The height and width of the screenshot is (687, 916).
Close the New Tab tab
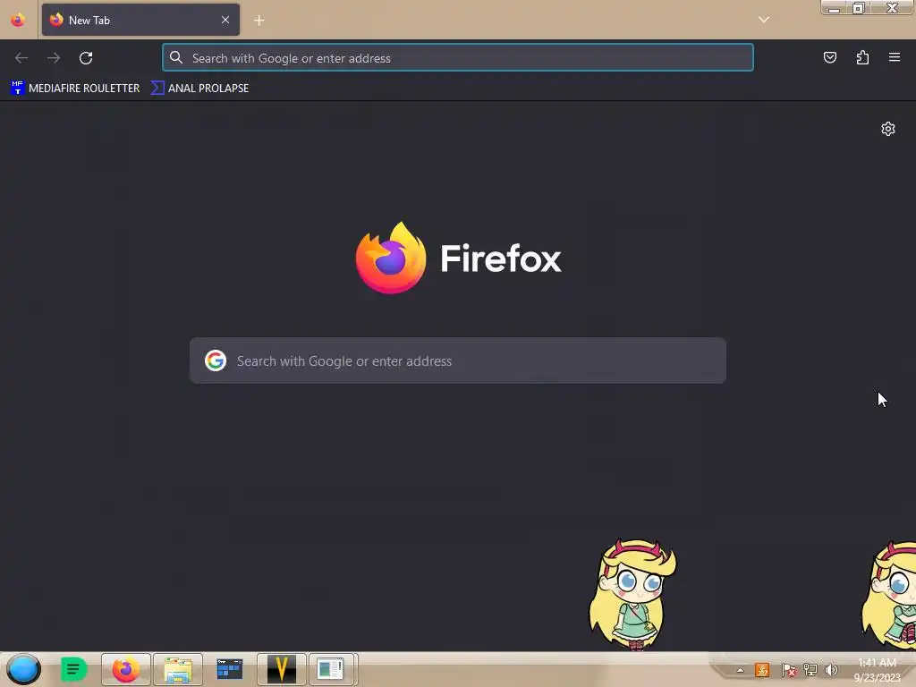tap(225, 20)
